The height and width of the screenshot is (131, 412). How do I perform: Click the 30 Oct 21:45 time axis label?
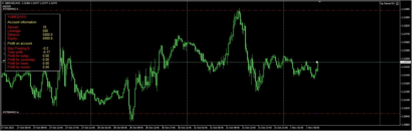(185, 128)
